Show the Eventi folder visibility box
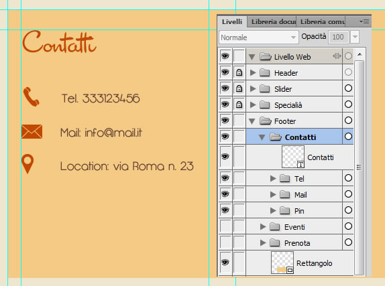The width and height of the screenshot is (385, 286). pyautogui.click(x=225, y=226)
